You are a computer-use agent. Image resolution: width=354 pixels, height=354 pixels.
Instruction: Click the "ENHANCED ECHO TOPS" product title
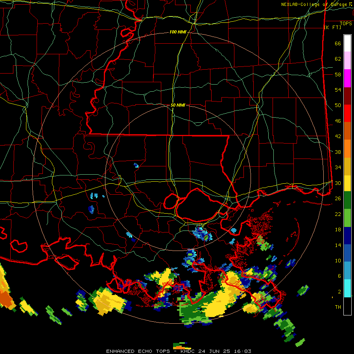[138, 351]
